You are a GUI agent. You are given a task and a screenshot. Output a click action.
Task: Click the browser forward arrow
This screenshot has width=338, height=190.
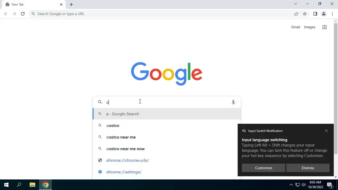pos(14,14)
